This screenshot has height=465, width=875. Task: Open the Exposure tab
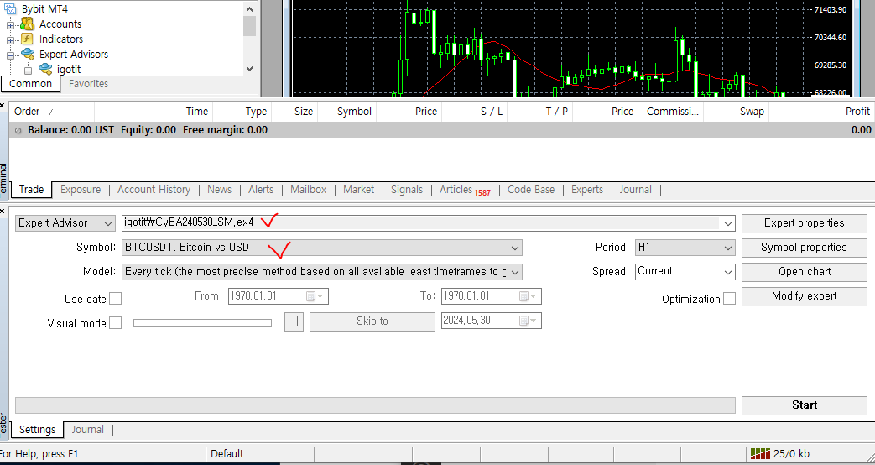click(x=81, y=189)
